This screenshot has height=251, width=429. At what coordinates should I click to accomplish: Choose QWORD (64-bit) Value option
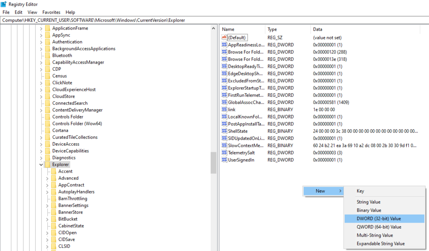[385, 227]
